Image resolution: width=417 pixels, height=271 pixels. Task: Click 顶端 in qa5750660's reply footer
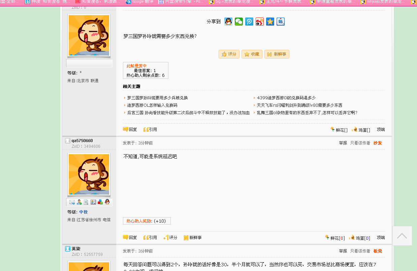[x=381, y=238]
